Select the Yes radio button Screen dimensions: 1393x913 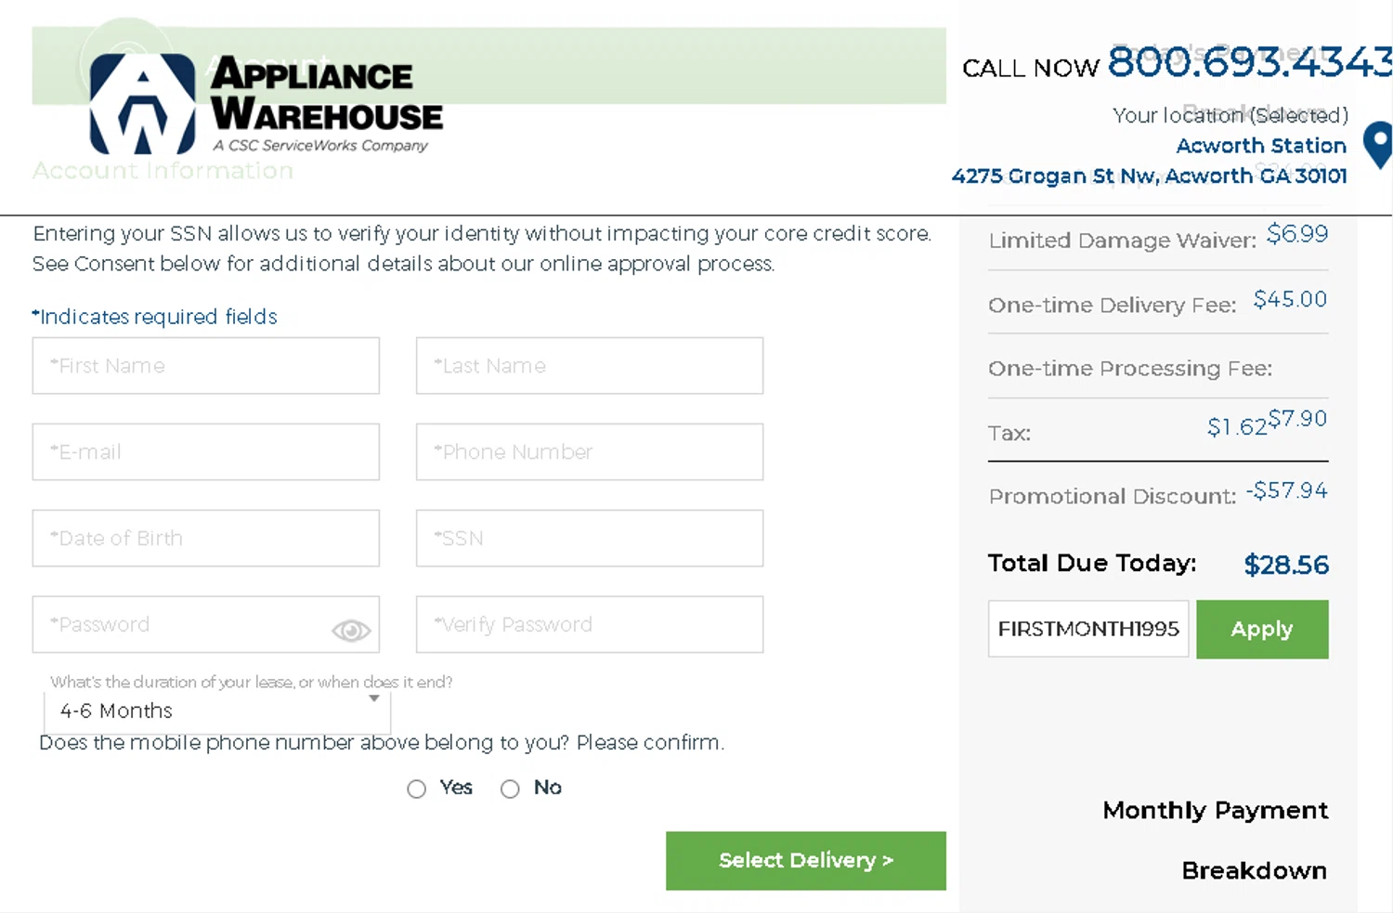(417, 789)
